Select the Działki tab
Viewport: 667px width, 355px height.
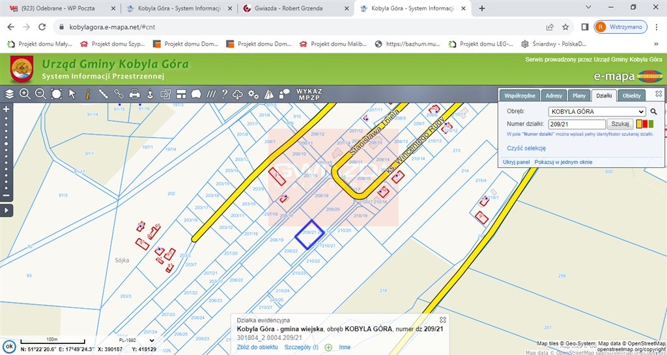pyautogui.click(x=604, y=96)
